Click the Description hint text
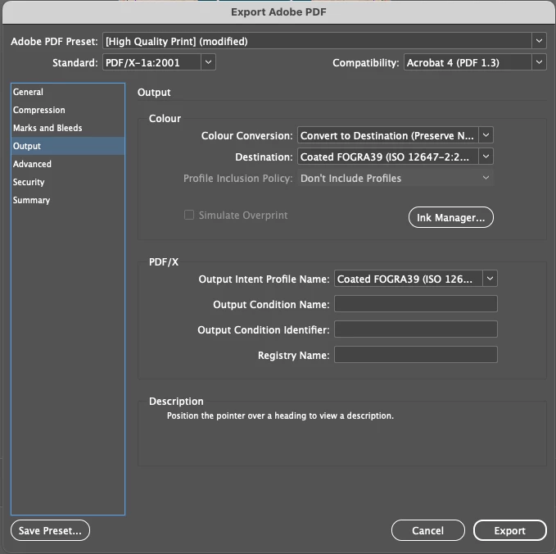The height and width of the screenshot is (554, 556). click(280, 415)
